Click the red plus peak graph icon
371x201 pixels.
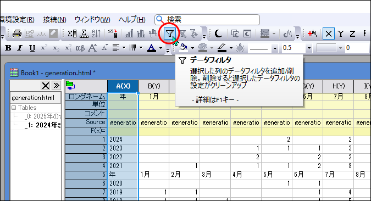click(312, 33)
